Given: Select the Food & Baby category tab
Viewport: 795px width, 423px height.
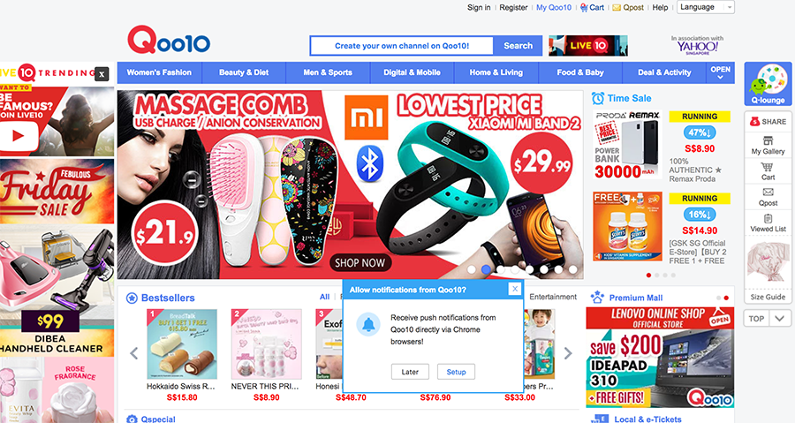Looking at the screenshot, I should pyautogui.click(x=580, y=72).
